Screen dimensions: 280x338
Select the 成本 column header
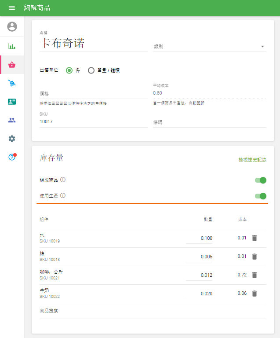point(242,220)
